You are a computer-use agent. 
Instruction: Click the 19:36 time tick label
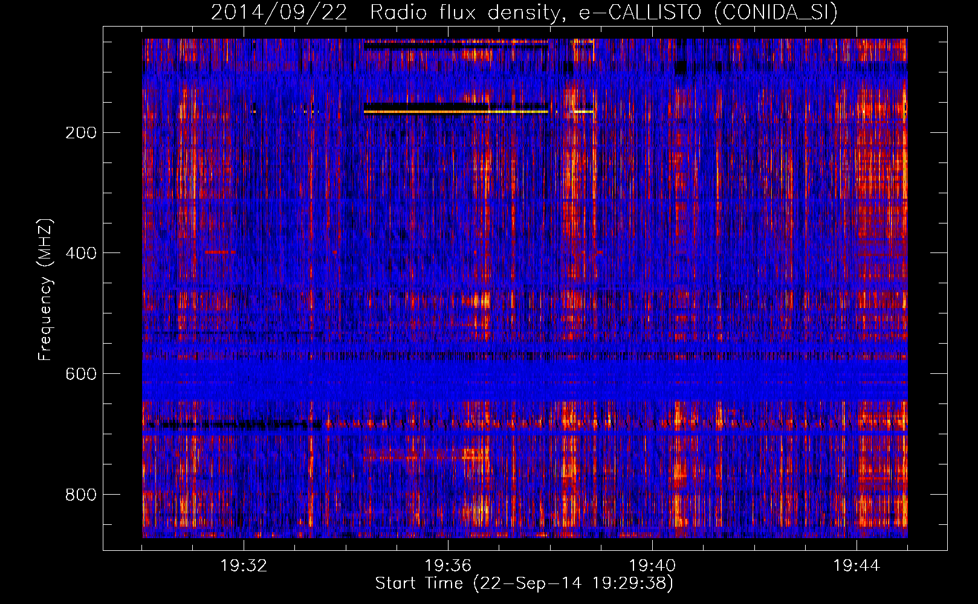point(448,566)
